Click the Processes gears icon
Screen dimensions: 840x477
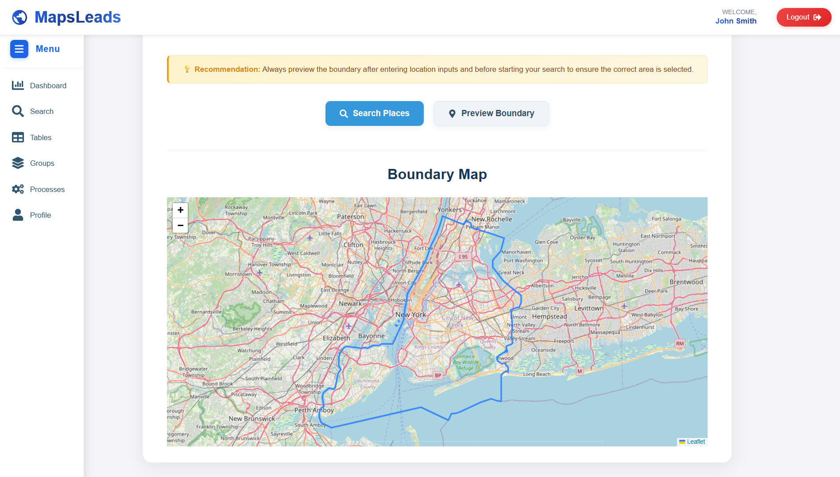(x=18, y=189)
